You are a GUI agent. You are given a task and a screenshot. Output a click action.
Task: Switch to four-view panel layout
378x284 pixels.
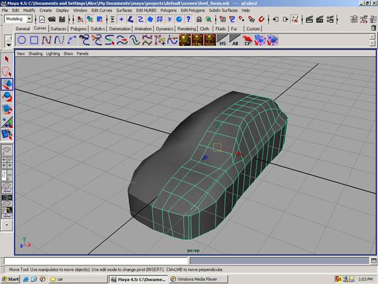(x=8, y=163)
